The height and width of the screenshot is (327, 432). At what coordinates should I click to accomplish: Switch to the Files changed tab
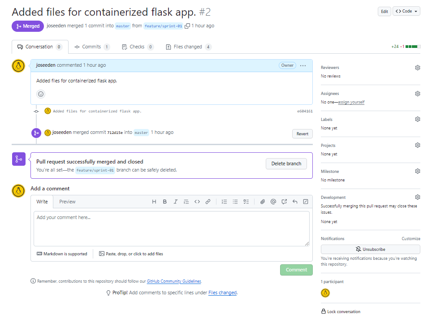pyautogui.click(x=189, y=47)
